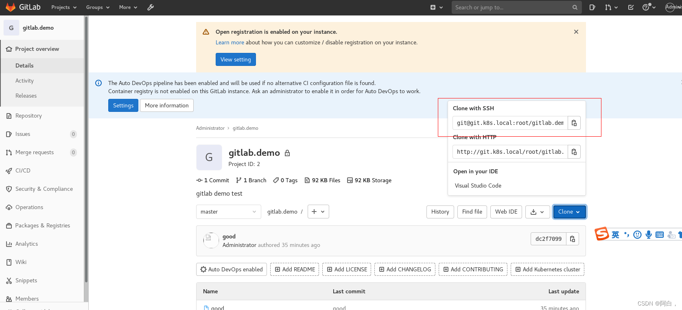Open the download source code dropdown
The width and height of the screenshot is (682, 310).
538,212
